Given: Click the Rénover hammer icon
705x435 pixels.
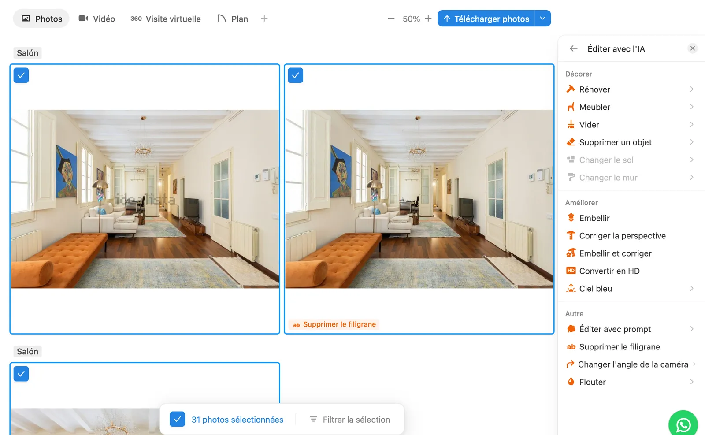Looking at the screenshot, I should pyautogui.click(x=571, y=89).
